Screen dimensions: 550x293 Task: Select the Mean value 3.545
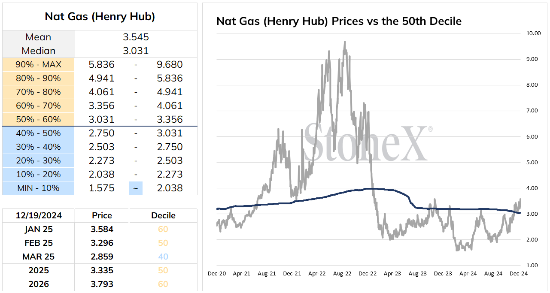point(136,37)
